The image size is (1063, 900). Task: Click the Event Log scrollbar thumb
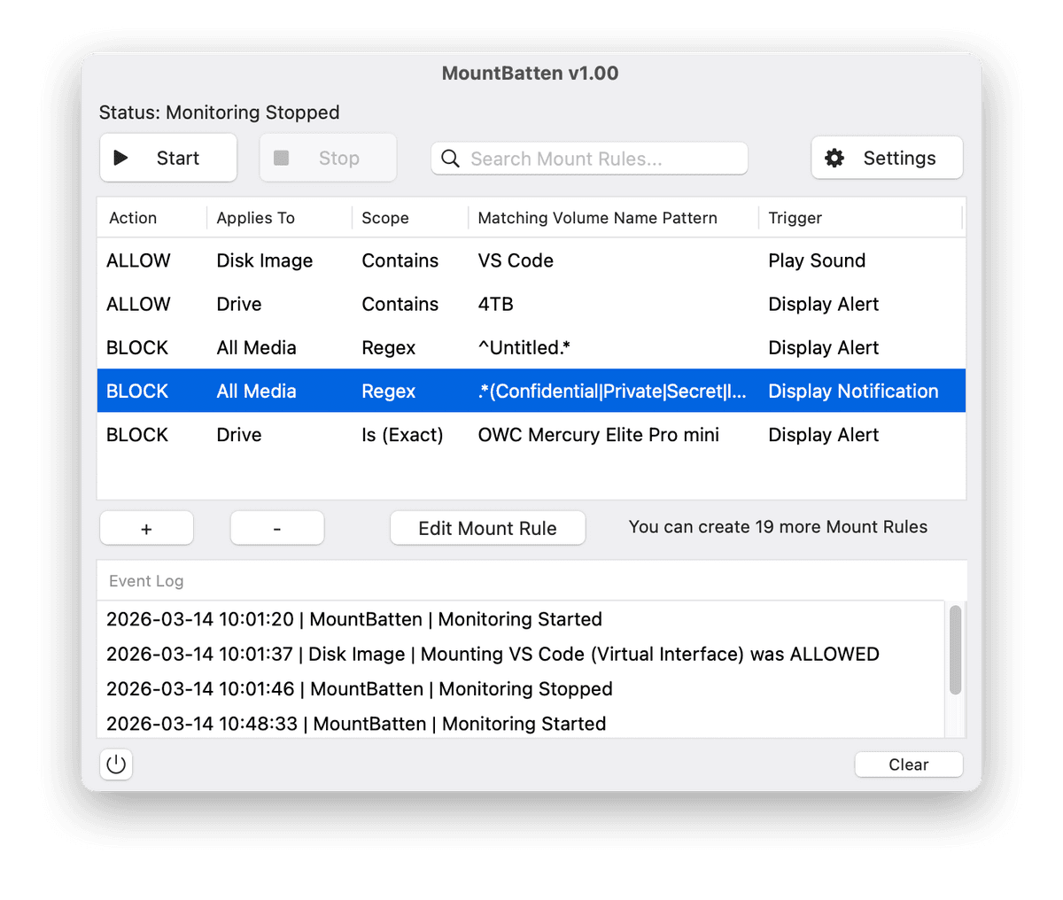point(955,649)
